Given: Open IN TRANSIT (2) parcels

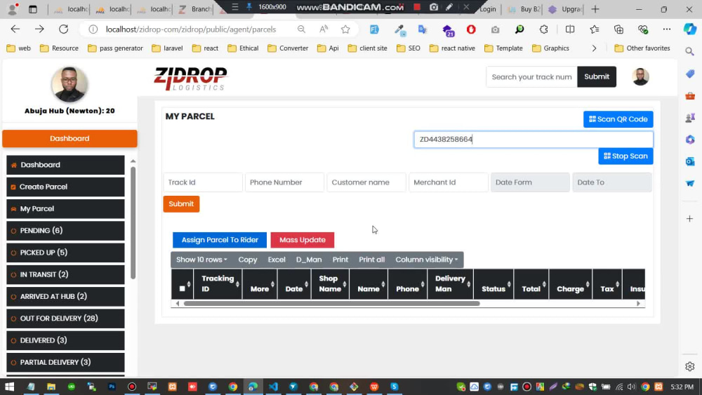Looking at the screenshot, I should coord(65,274).
